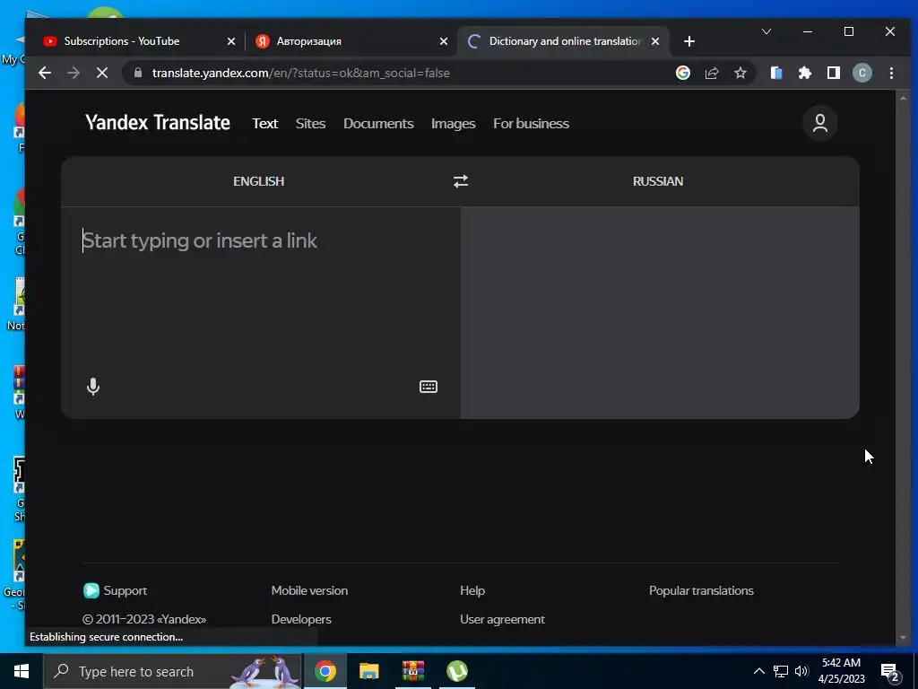Select the Sites translation mode
The height and width of the screenshot is (689, 918).
tap(310, 124)
